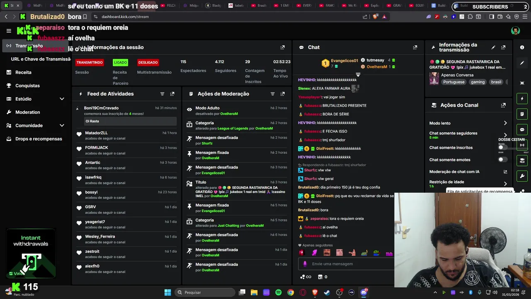Open URL e Chave de Transmissão

pyautogui.click(x=41, y=59)
